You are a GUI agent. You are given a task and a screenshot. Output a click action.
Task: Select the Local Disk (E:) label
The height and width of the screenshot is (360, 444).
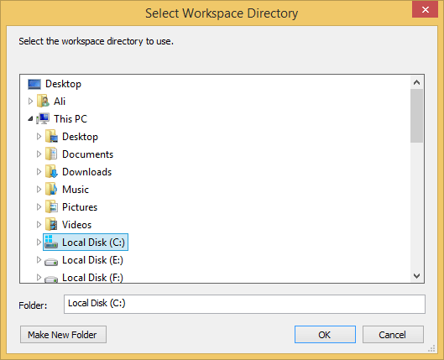(x=92, y=260)
